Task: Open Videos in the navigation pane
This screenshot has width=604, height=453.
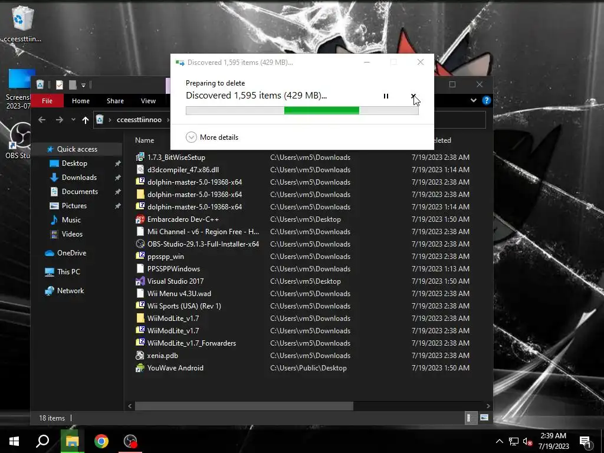Action: point(72,234)
